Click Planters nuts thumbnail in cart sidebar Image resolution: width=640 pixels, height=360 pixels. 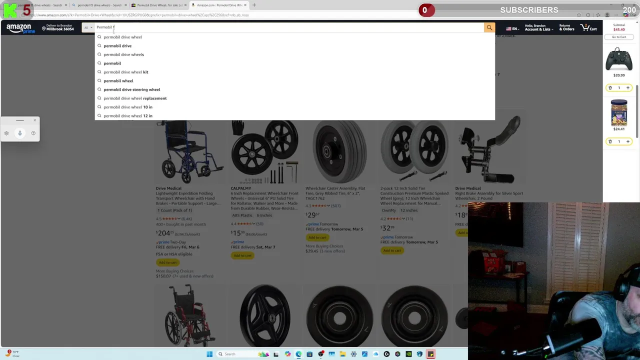pos(619,112)
